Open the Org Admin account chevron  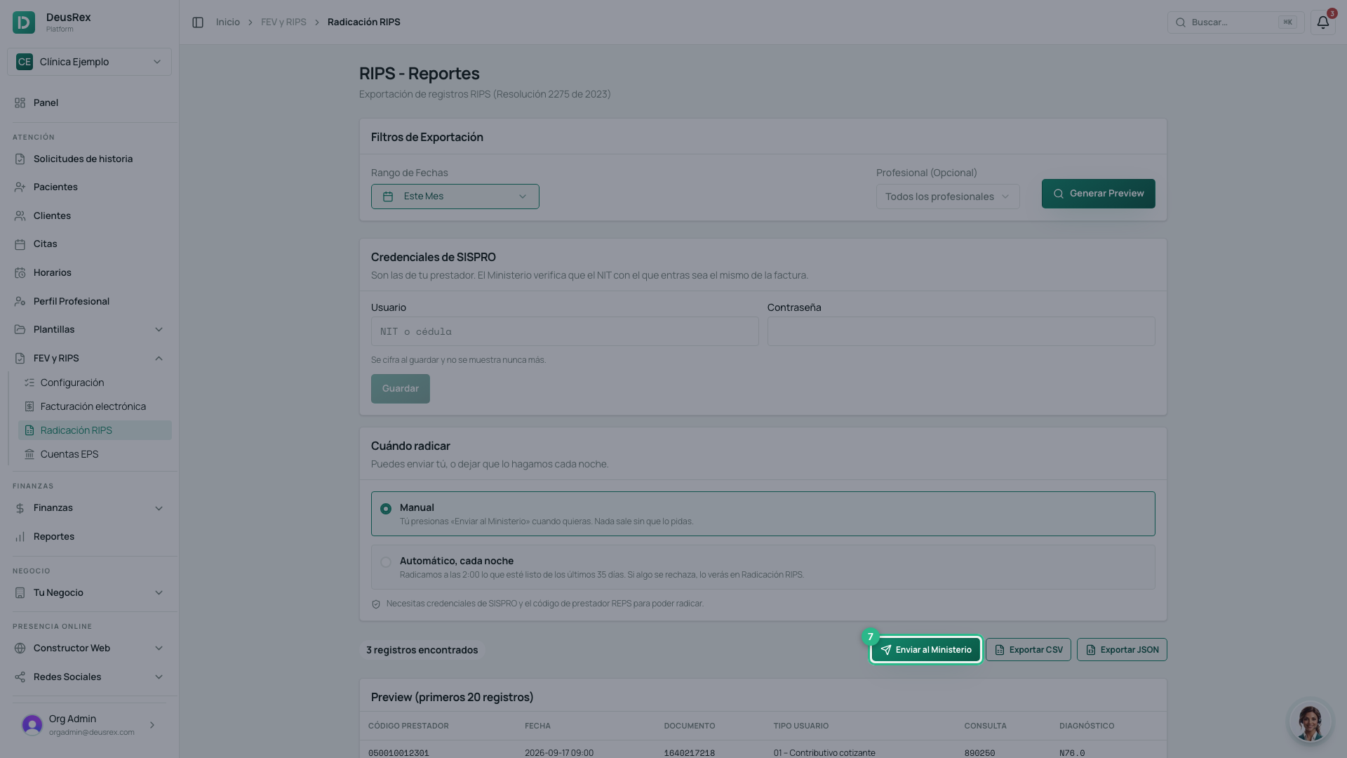point(152,726)
